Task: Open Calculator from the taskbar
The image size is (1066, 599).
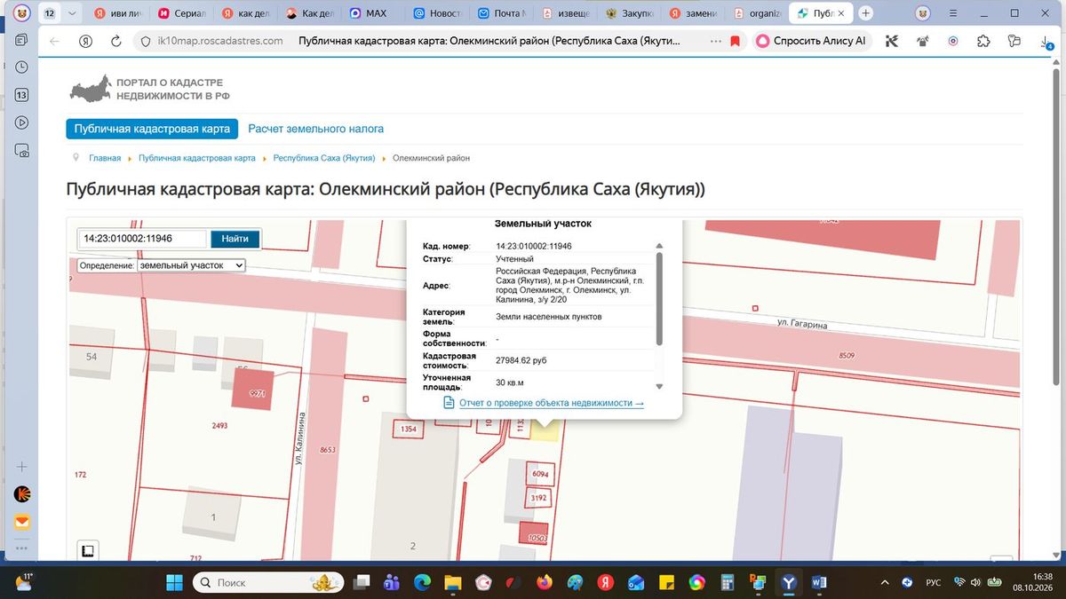Action: coord(728,582)
